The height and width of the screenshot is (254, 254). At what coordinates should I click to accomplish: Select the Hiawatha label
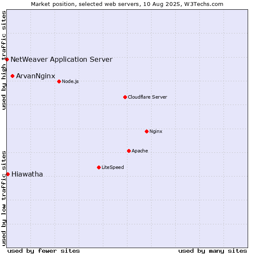27,174
